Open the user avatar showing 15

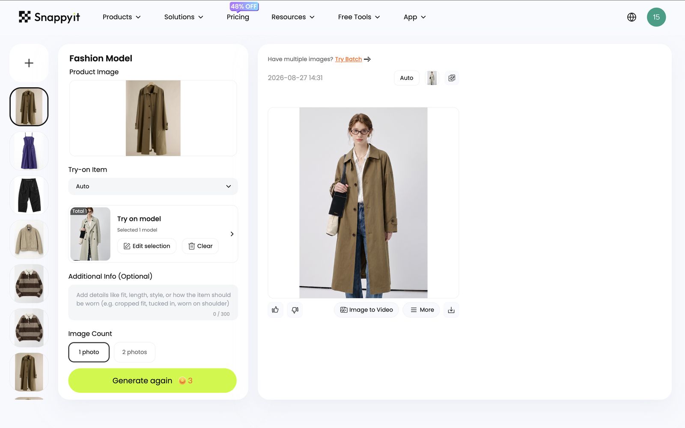coord(656,17)
